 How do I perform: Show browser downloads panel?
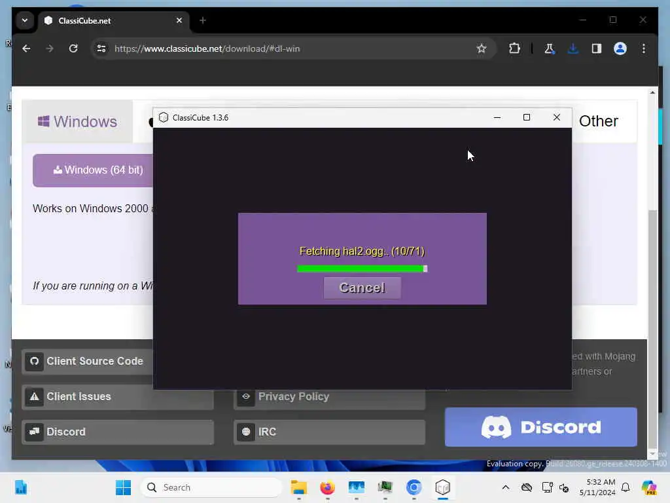point(573,48)
